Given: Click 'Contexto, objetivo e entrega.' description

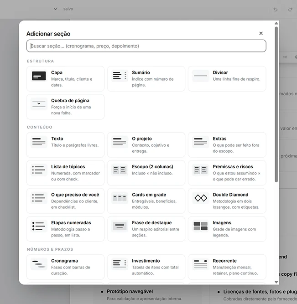Looking at the screenshot, I should (x=151, y=148).
